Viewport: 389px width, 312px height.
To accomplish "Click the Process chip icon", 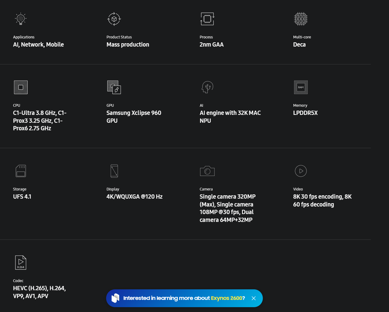I will 207,19.
